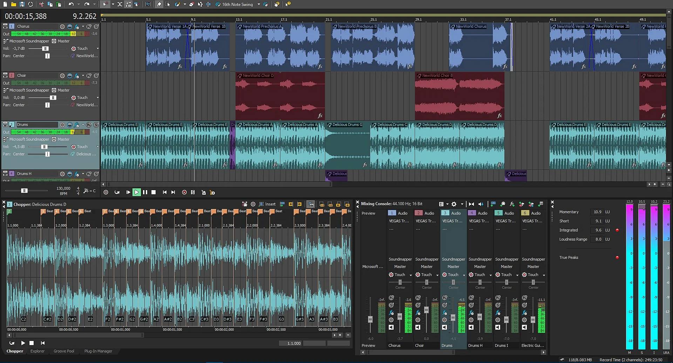Switch to the Groove Pool tab
673x363 pixels.
coord(64,351)
